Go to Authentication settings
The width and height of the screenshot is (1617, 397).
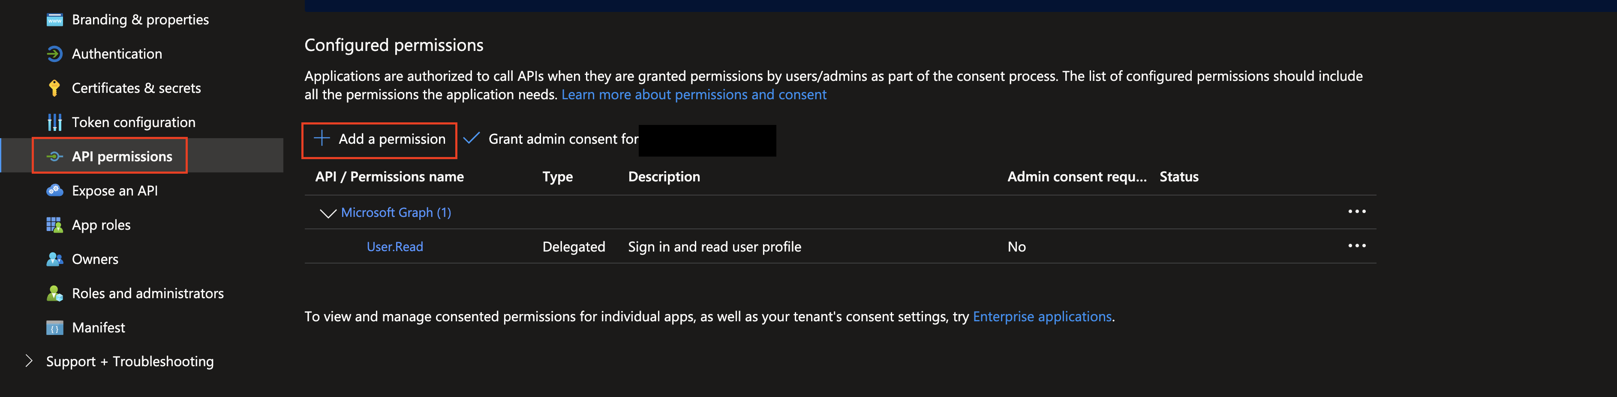[x=117, y=54]
